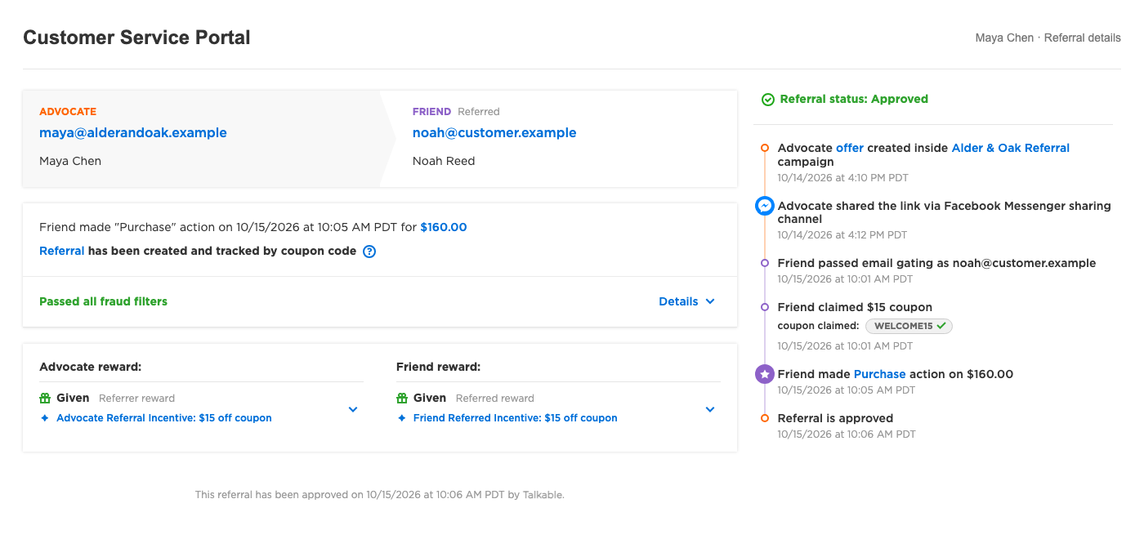The width and height of the screenshot is (1144, 539).
Task: Click 'Referrer reward' label under Advocate reward
Action: click(x=136, y=399)
